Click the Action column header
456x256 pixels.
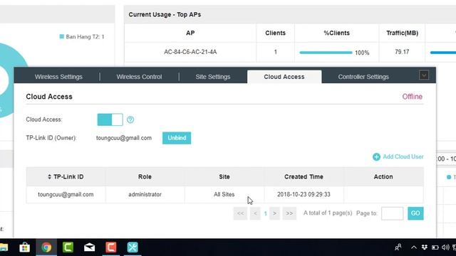click(x=383, y=177)
